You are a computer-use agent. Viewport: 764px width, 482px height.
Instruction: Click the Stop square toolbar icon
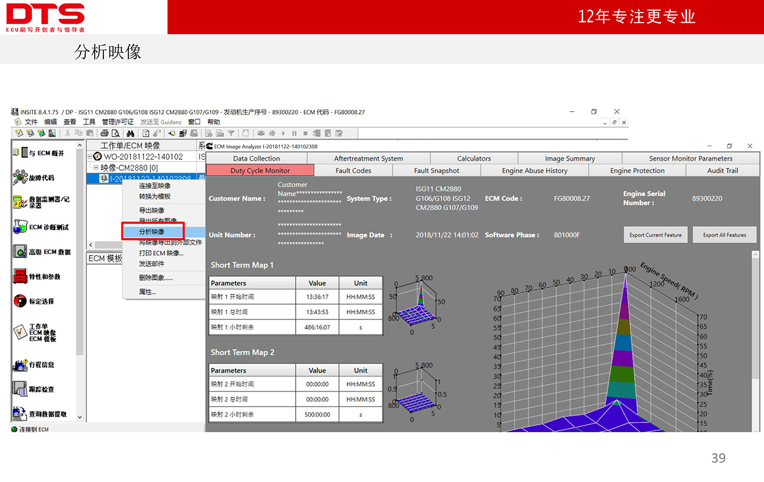tap(305, 133)
